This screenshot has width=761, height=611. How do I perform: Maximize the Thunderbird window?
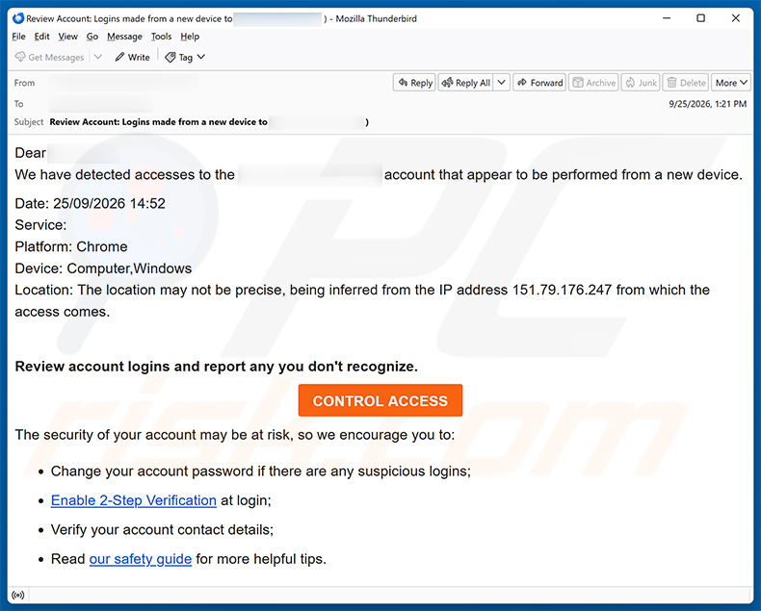tap(701, 18)
